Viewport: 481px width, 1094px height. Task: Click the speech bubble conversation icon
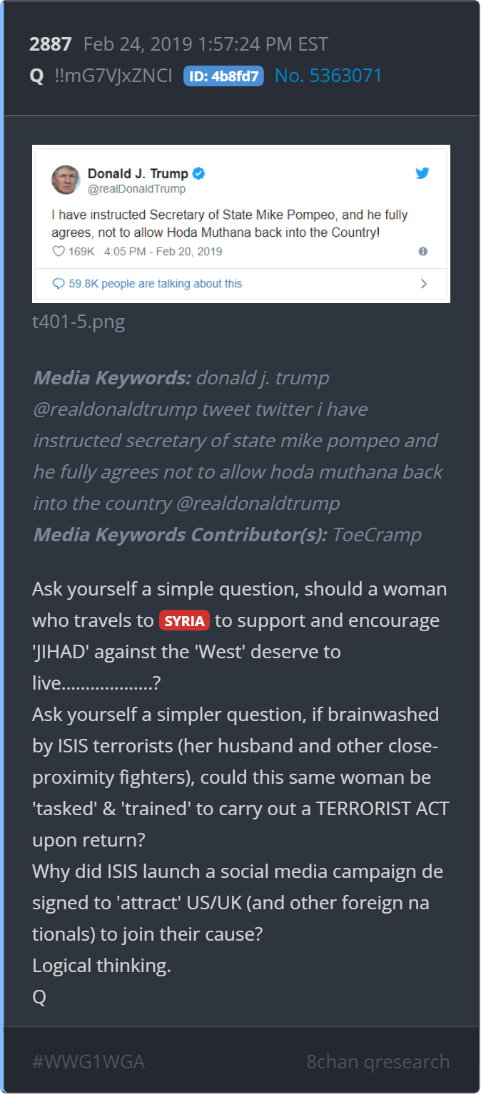point(59,284)
